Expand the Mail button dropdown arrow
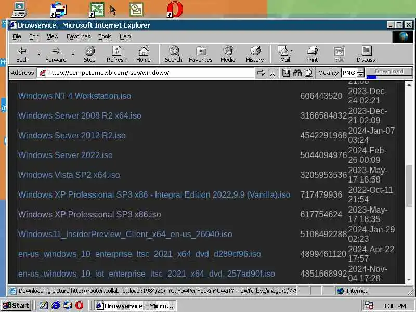416x312 pixels. (292, 50)
